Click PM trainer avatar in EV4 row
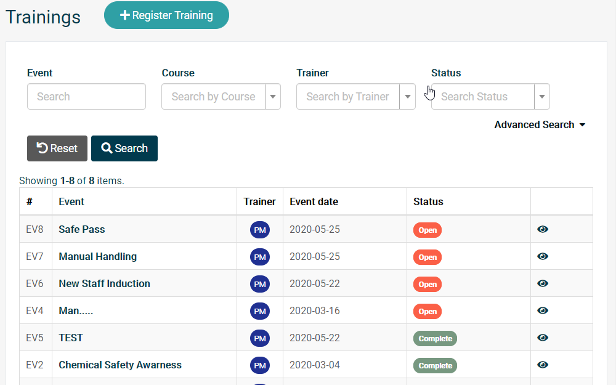The image size is (616, 385). point(260,311)
